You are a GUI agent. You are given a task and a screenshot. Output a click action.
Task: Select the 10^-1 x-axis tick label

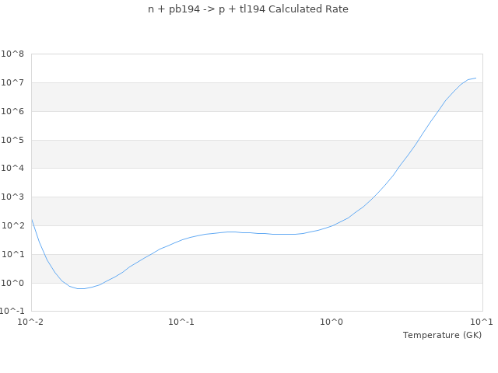tap(181, 322)
